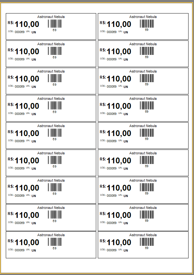Select the UN unit text in the third-row right label

(x=126, y=87)
